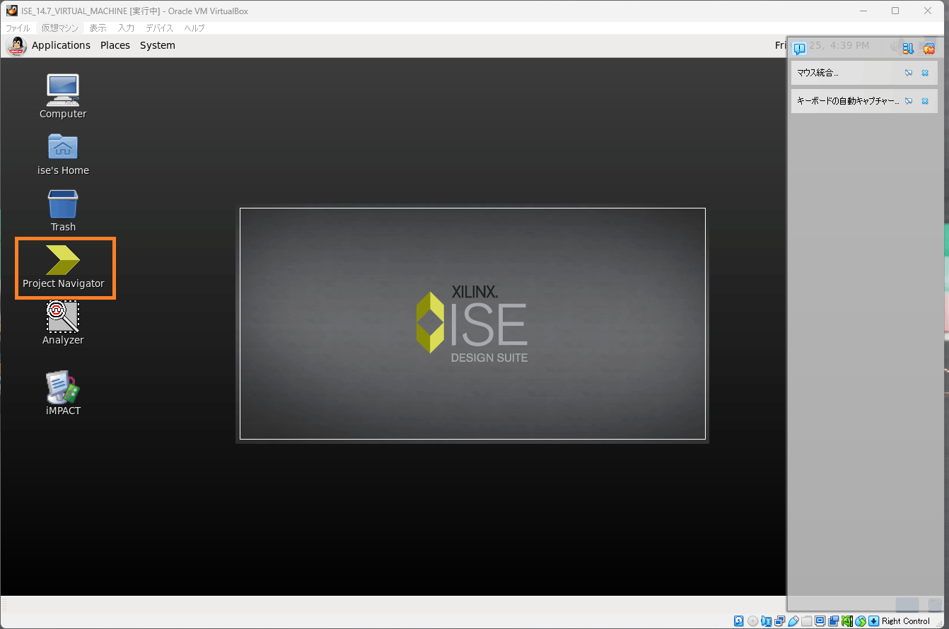
Task: Dismiss the マウス統合 notification
Action: 925,73
